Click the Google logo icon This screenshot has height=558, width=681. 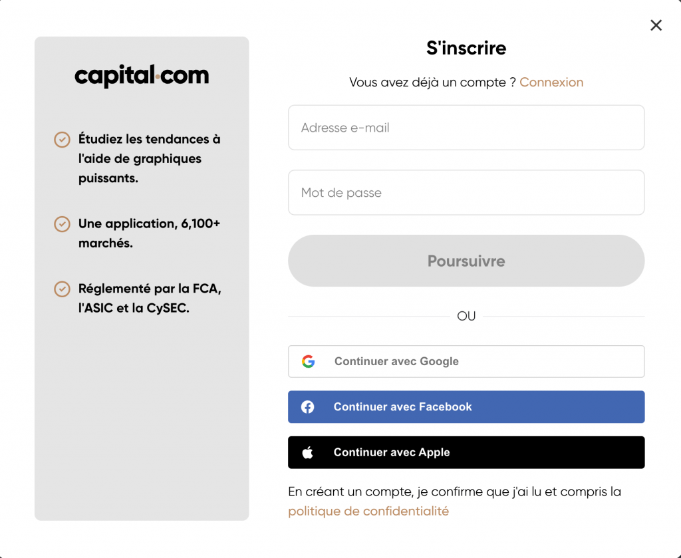pyautogui.click(x=309, y=361)
